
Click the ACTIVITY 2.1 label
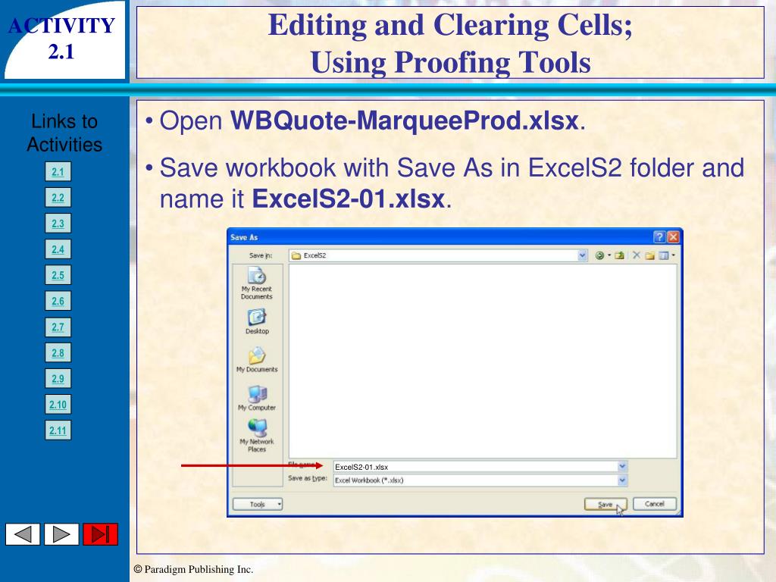(61, 39)
